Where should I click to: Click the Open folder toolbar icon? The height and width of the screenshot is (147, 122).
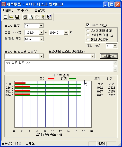11,17
